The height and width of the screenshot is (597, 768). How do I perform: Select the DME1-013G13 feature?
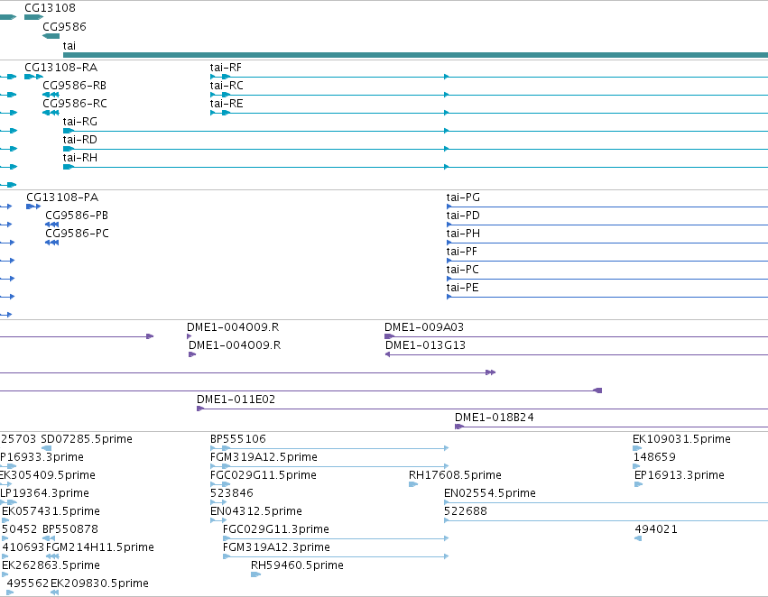click(x=425, y=345)
